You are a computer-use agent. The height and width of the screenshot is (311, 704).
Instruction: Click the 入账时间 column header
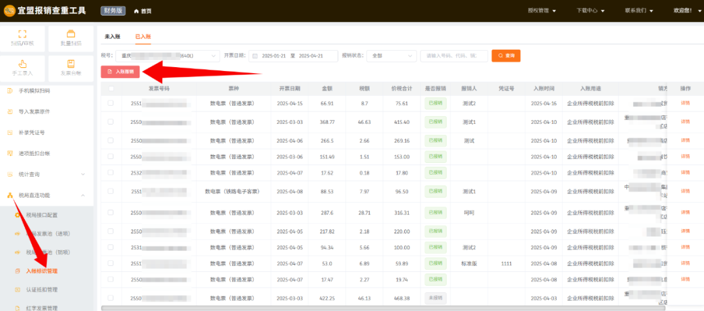tap(544, 89)
